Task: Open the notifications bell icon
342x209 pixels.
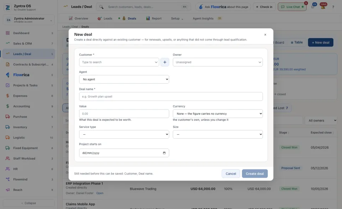Action: [323, 7]
